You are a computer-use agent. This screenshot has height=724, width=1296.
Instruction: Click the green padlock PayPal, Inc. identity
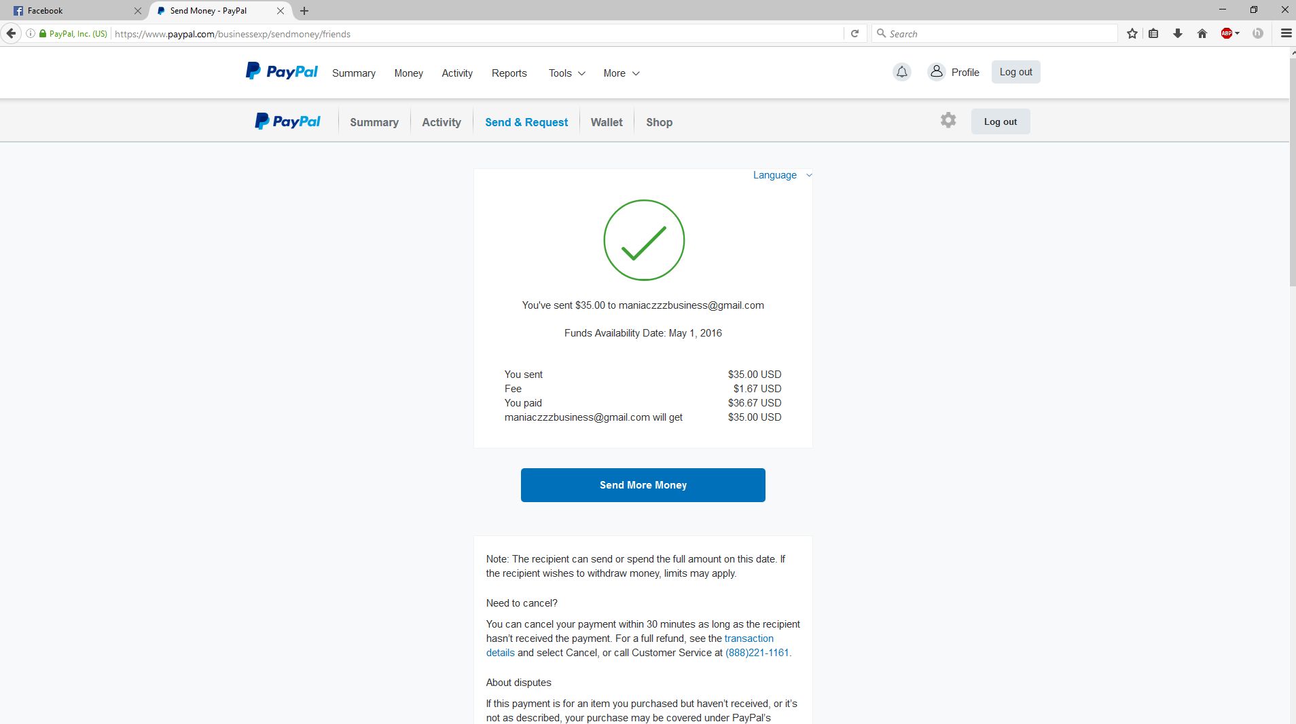(73, 33)
